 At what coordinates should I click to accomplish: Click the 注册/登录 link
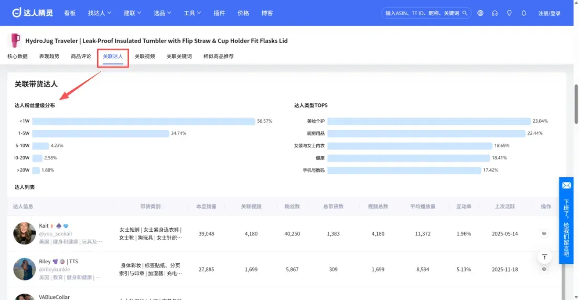[550, 13]
